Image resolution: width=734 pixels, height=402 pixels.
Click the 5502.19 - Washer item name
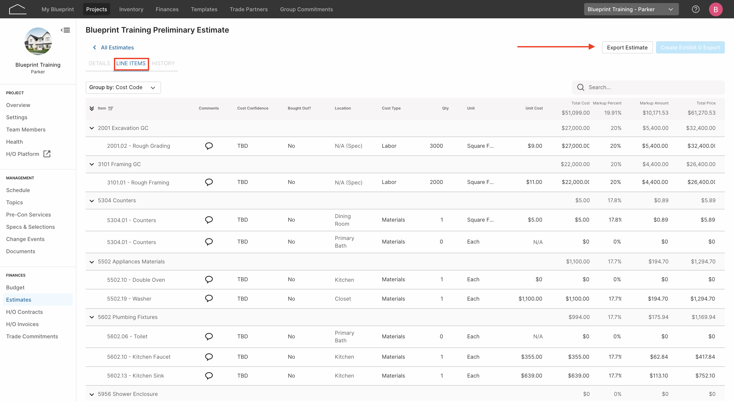tap(129, 299)
